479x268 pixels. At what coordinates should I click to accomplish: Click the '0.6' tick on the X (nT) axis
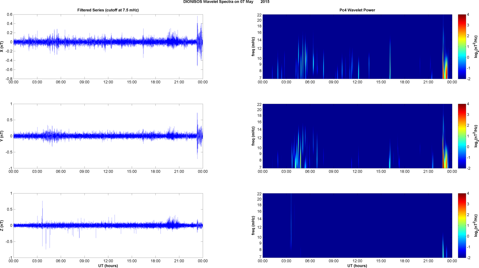click(x=9, y=14)
